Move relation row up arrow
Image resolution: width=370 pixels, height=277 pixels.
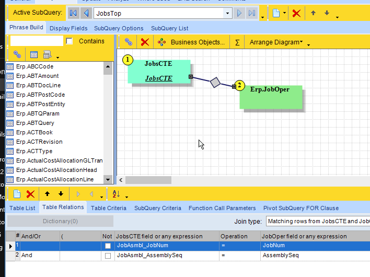47,194
